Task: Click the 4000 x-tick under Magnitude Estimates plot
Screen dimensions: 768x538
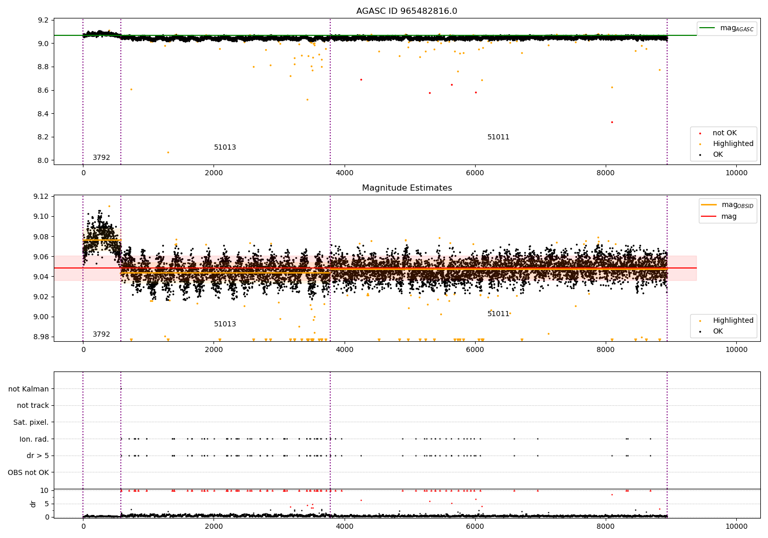Action: pyautogui.click(x=345, y=350)
